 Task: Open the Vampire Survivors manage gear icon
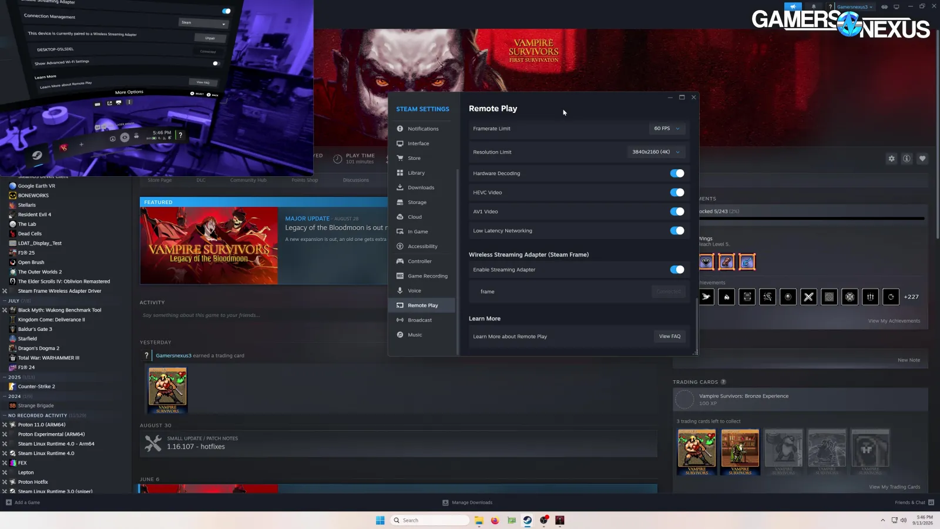coord(892,159)
